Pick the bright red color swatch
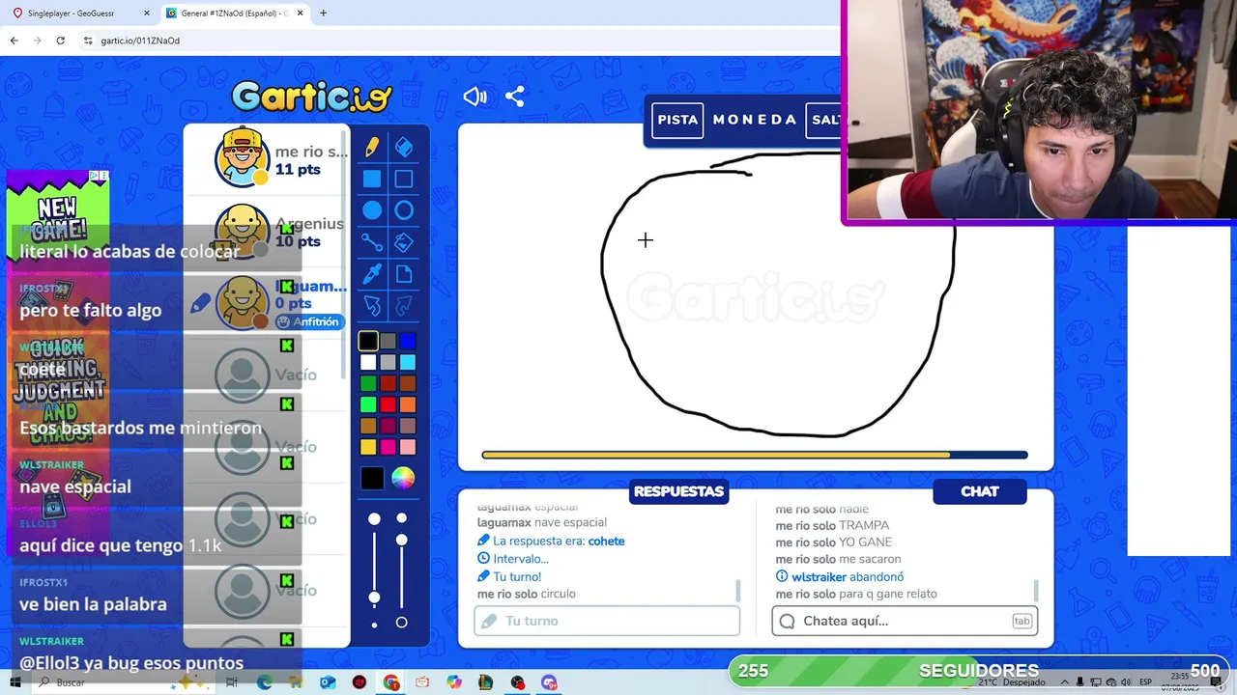This screenshot has width=1237, height=695. pyautogui.click(x=388, y=404)
